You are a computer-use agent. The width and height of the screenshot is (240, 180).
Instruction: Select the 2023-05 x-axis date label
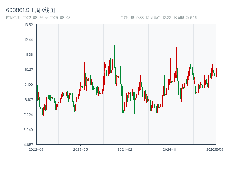point(80,149)
